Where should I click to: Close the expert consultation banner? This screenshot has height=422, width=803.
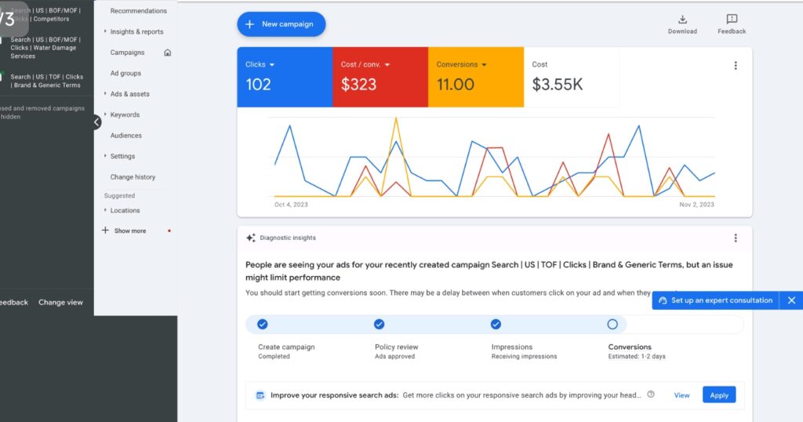tap(791, 300)
